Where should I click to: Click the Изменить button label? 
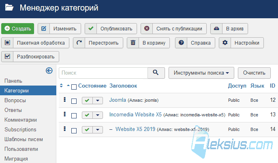[x=65, y=29]
